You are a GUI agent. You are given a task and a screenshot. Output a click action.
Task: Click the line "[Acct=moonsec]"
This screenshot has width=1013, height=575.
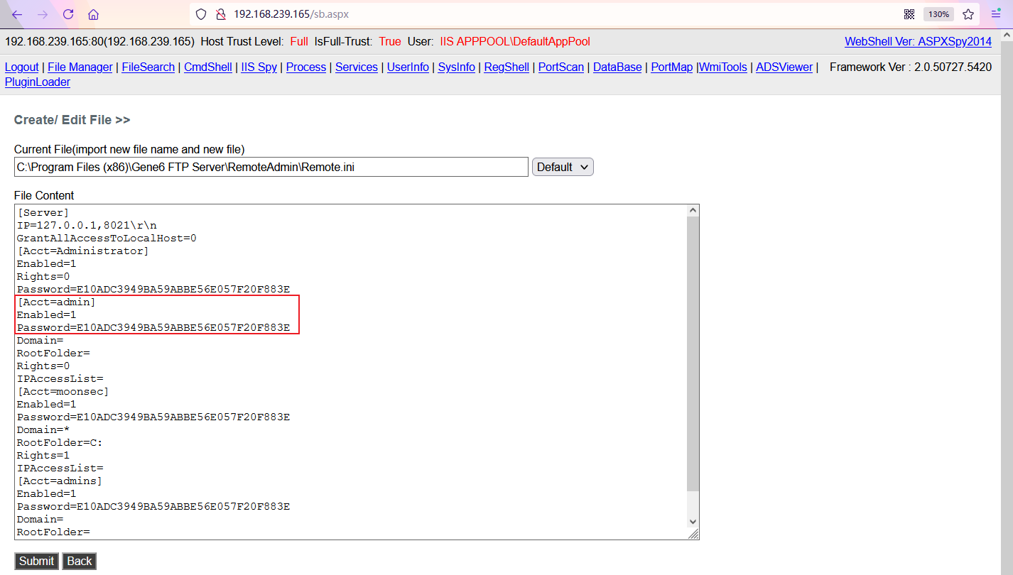63,391
